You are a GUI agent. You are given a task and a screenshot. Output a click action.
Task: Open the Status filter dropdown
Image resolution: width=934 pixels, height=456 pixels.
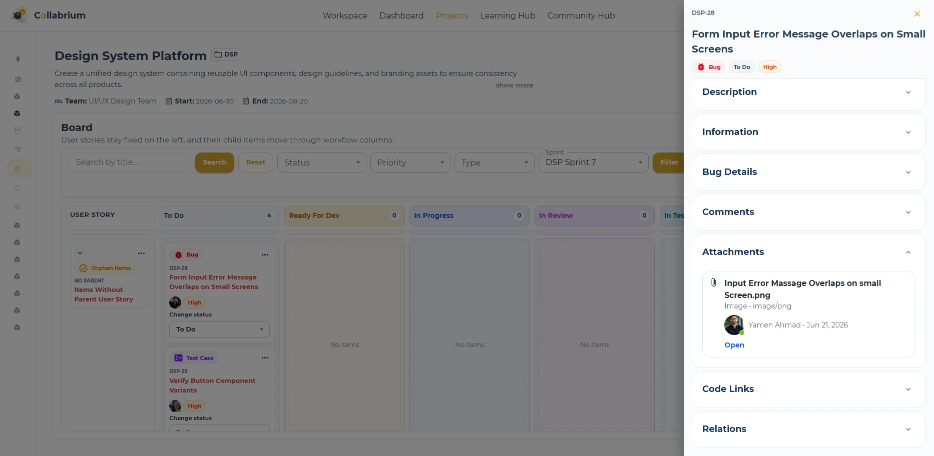point(322,162)
